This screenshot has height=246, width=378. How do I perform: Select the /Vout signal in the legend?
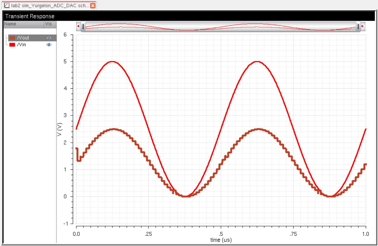(23, 38)
